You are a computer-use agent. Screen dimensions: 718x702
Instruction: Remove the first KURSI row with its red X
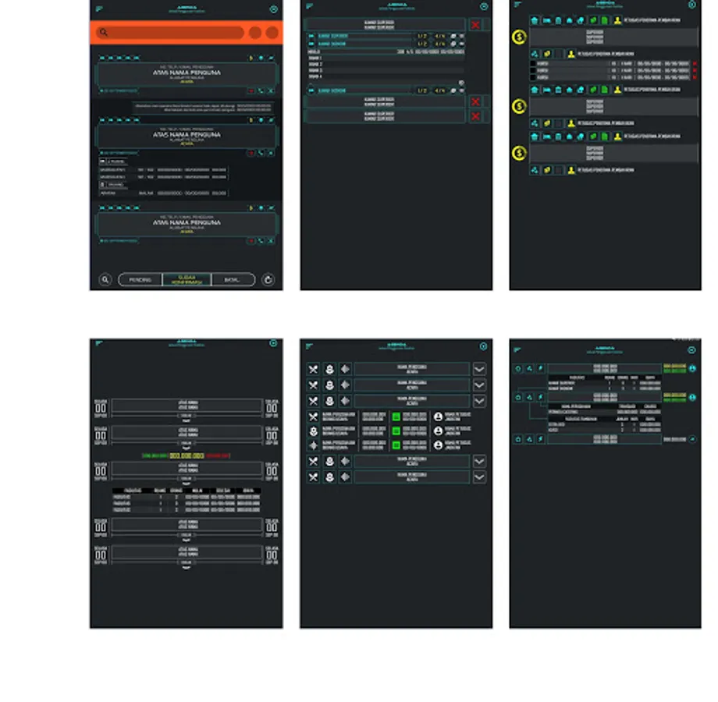[x=695, y=64]
